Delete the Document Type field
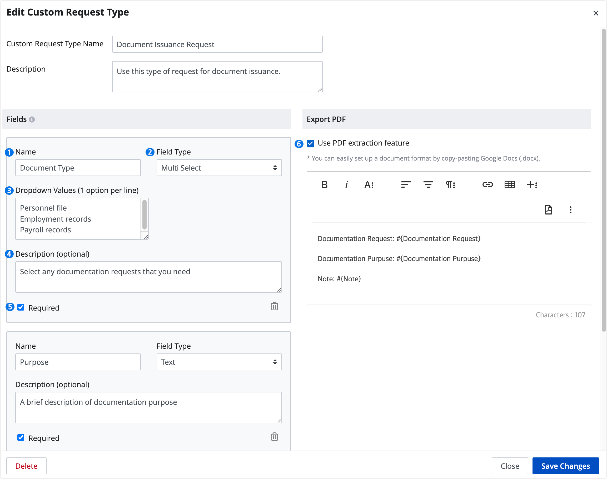 click(x=274, y=306)
